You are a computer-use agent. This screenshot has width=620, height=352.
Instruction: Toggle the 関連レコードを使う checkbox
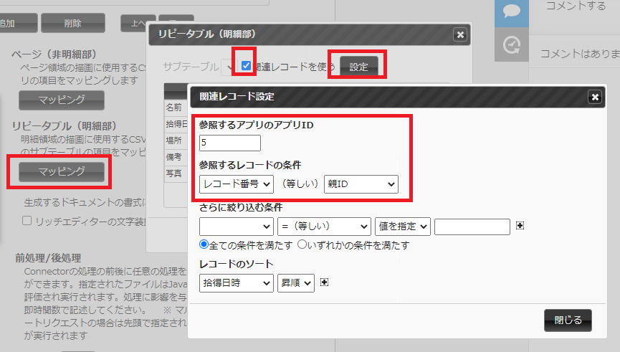point(246,66)
